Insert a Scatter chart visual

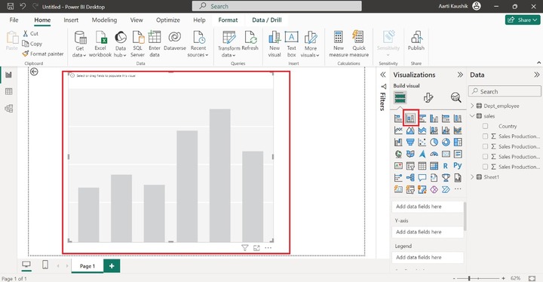pyautogui.click(x=422, y=142)
